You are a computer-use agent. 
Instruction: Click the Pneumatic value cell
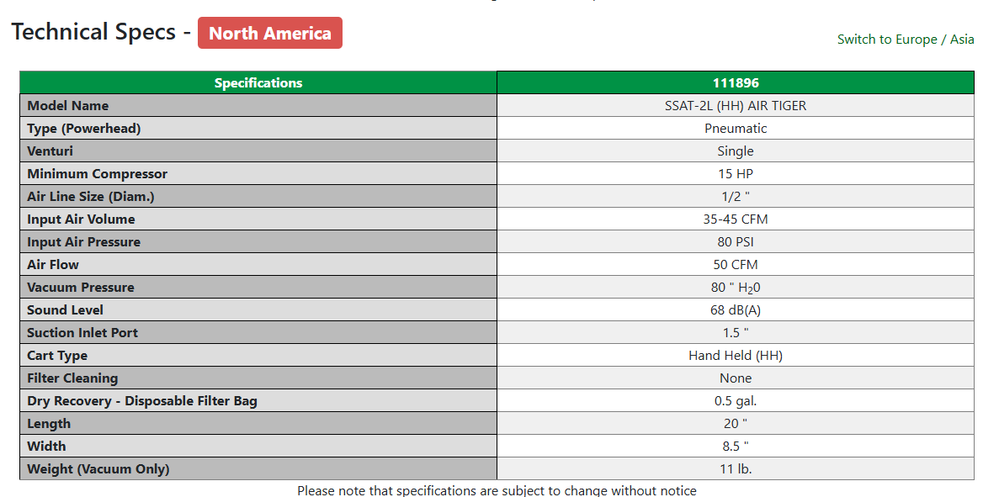pyautogui.click(x=736, y=129)
